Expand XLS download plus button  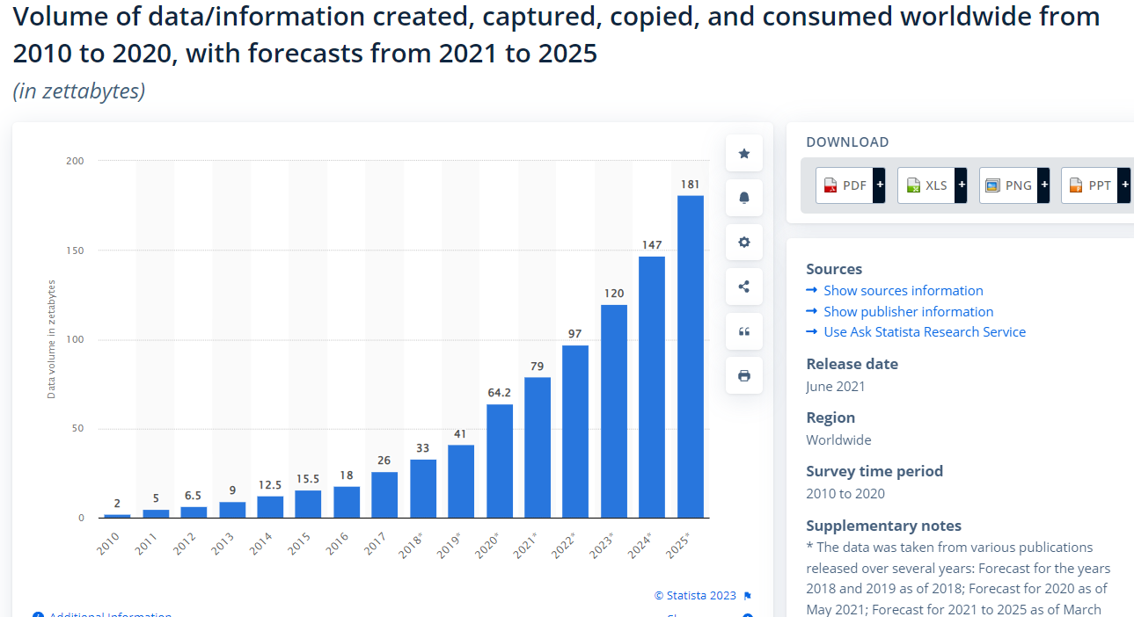tap(961, 185)
